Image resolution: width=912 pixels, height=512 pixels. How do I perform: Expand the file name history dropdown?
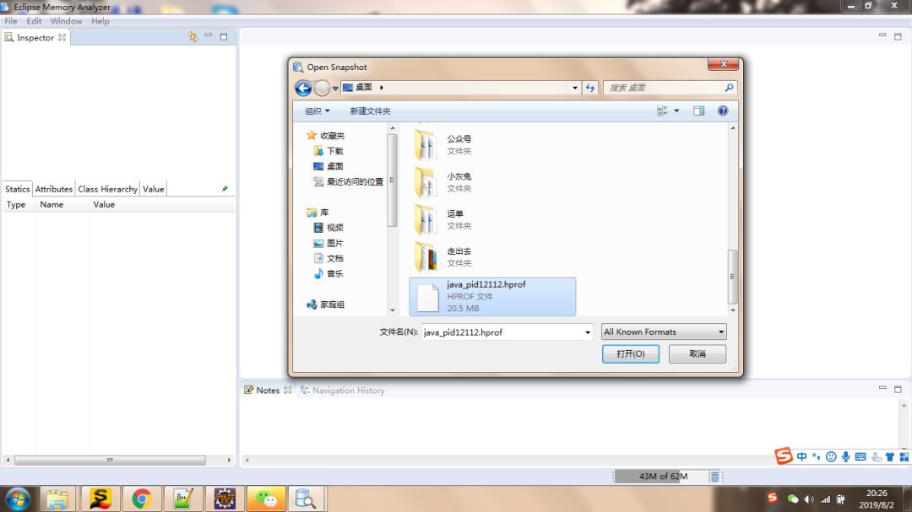pos(588,332)
